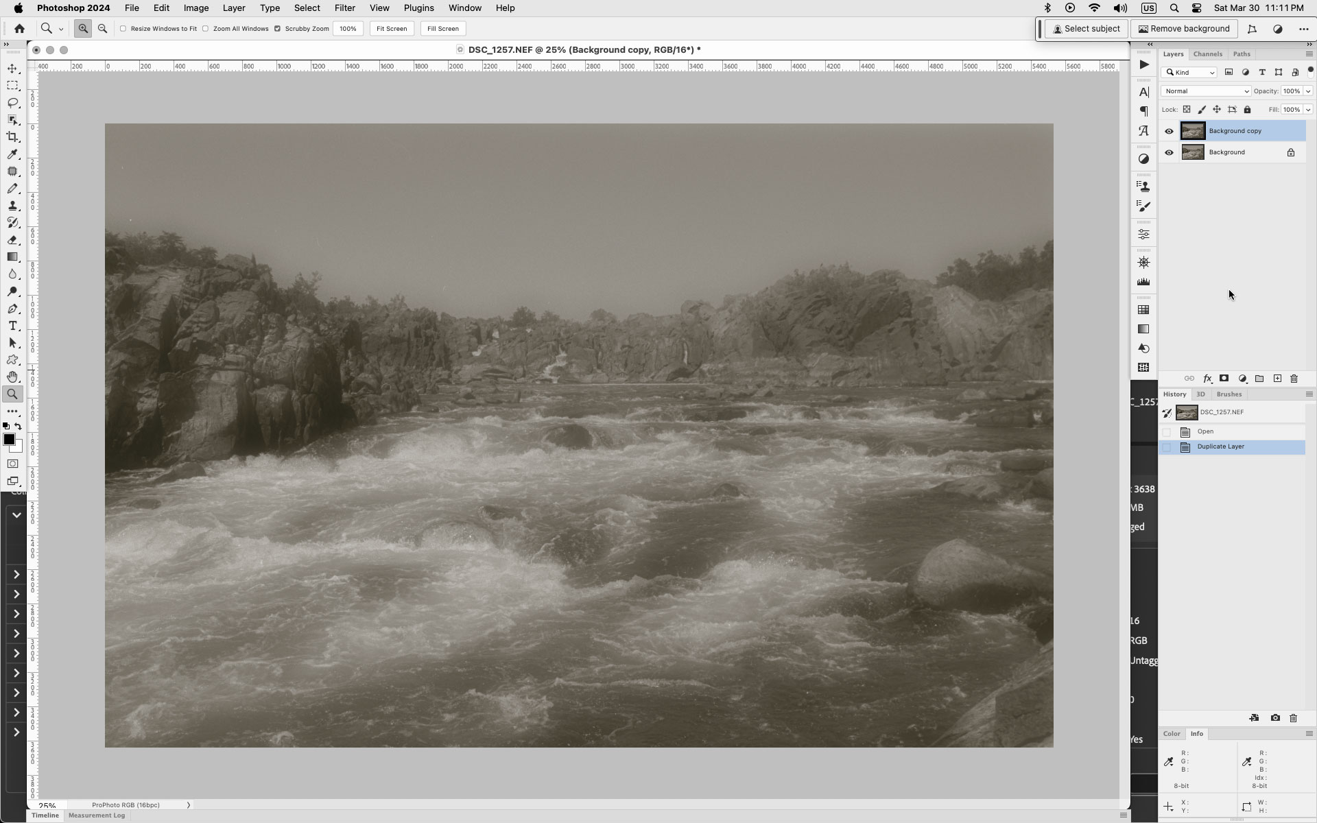Create a new layer

click(1277, 379)
